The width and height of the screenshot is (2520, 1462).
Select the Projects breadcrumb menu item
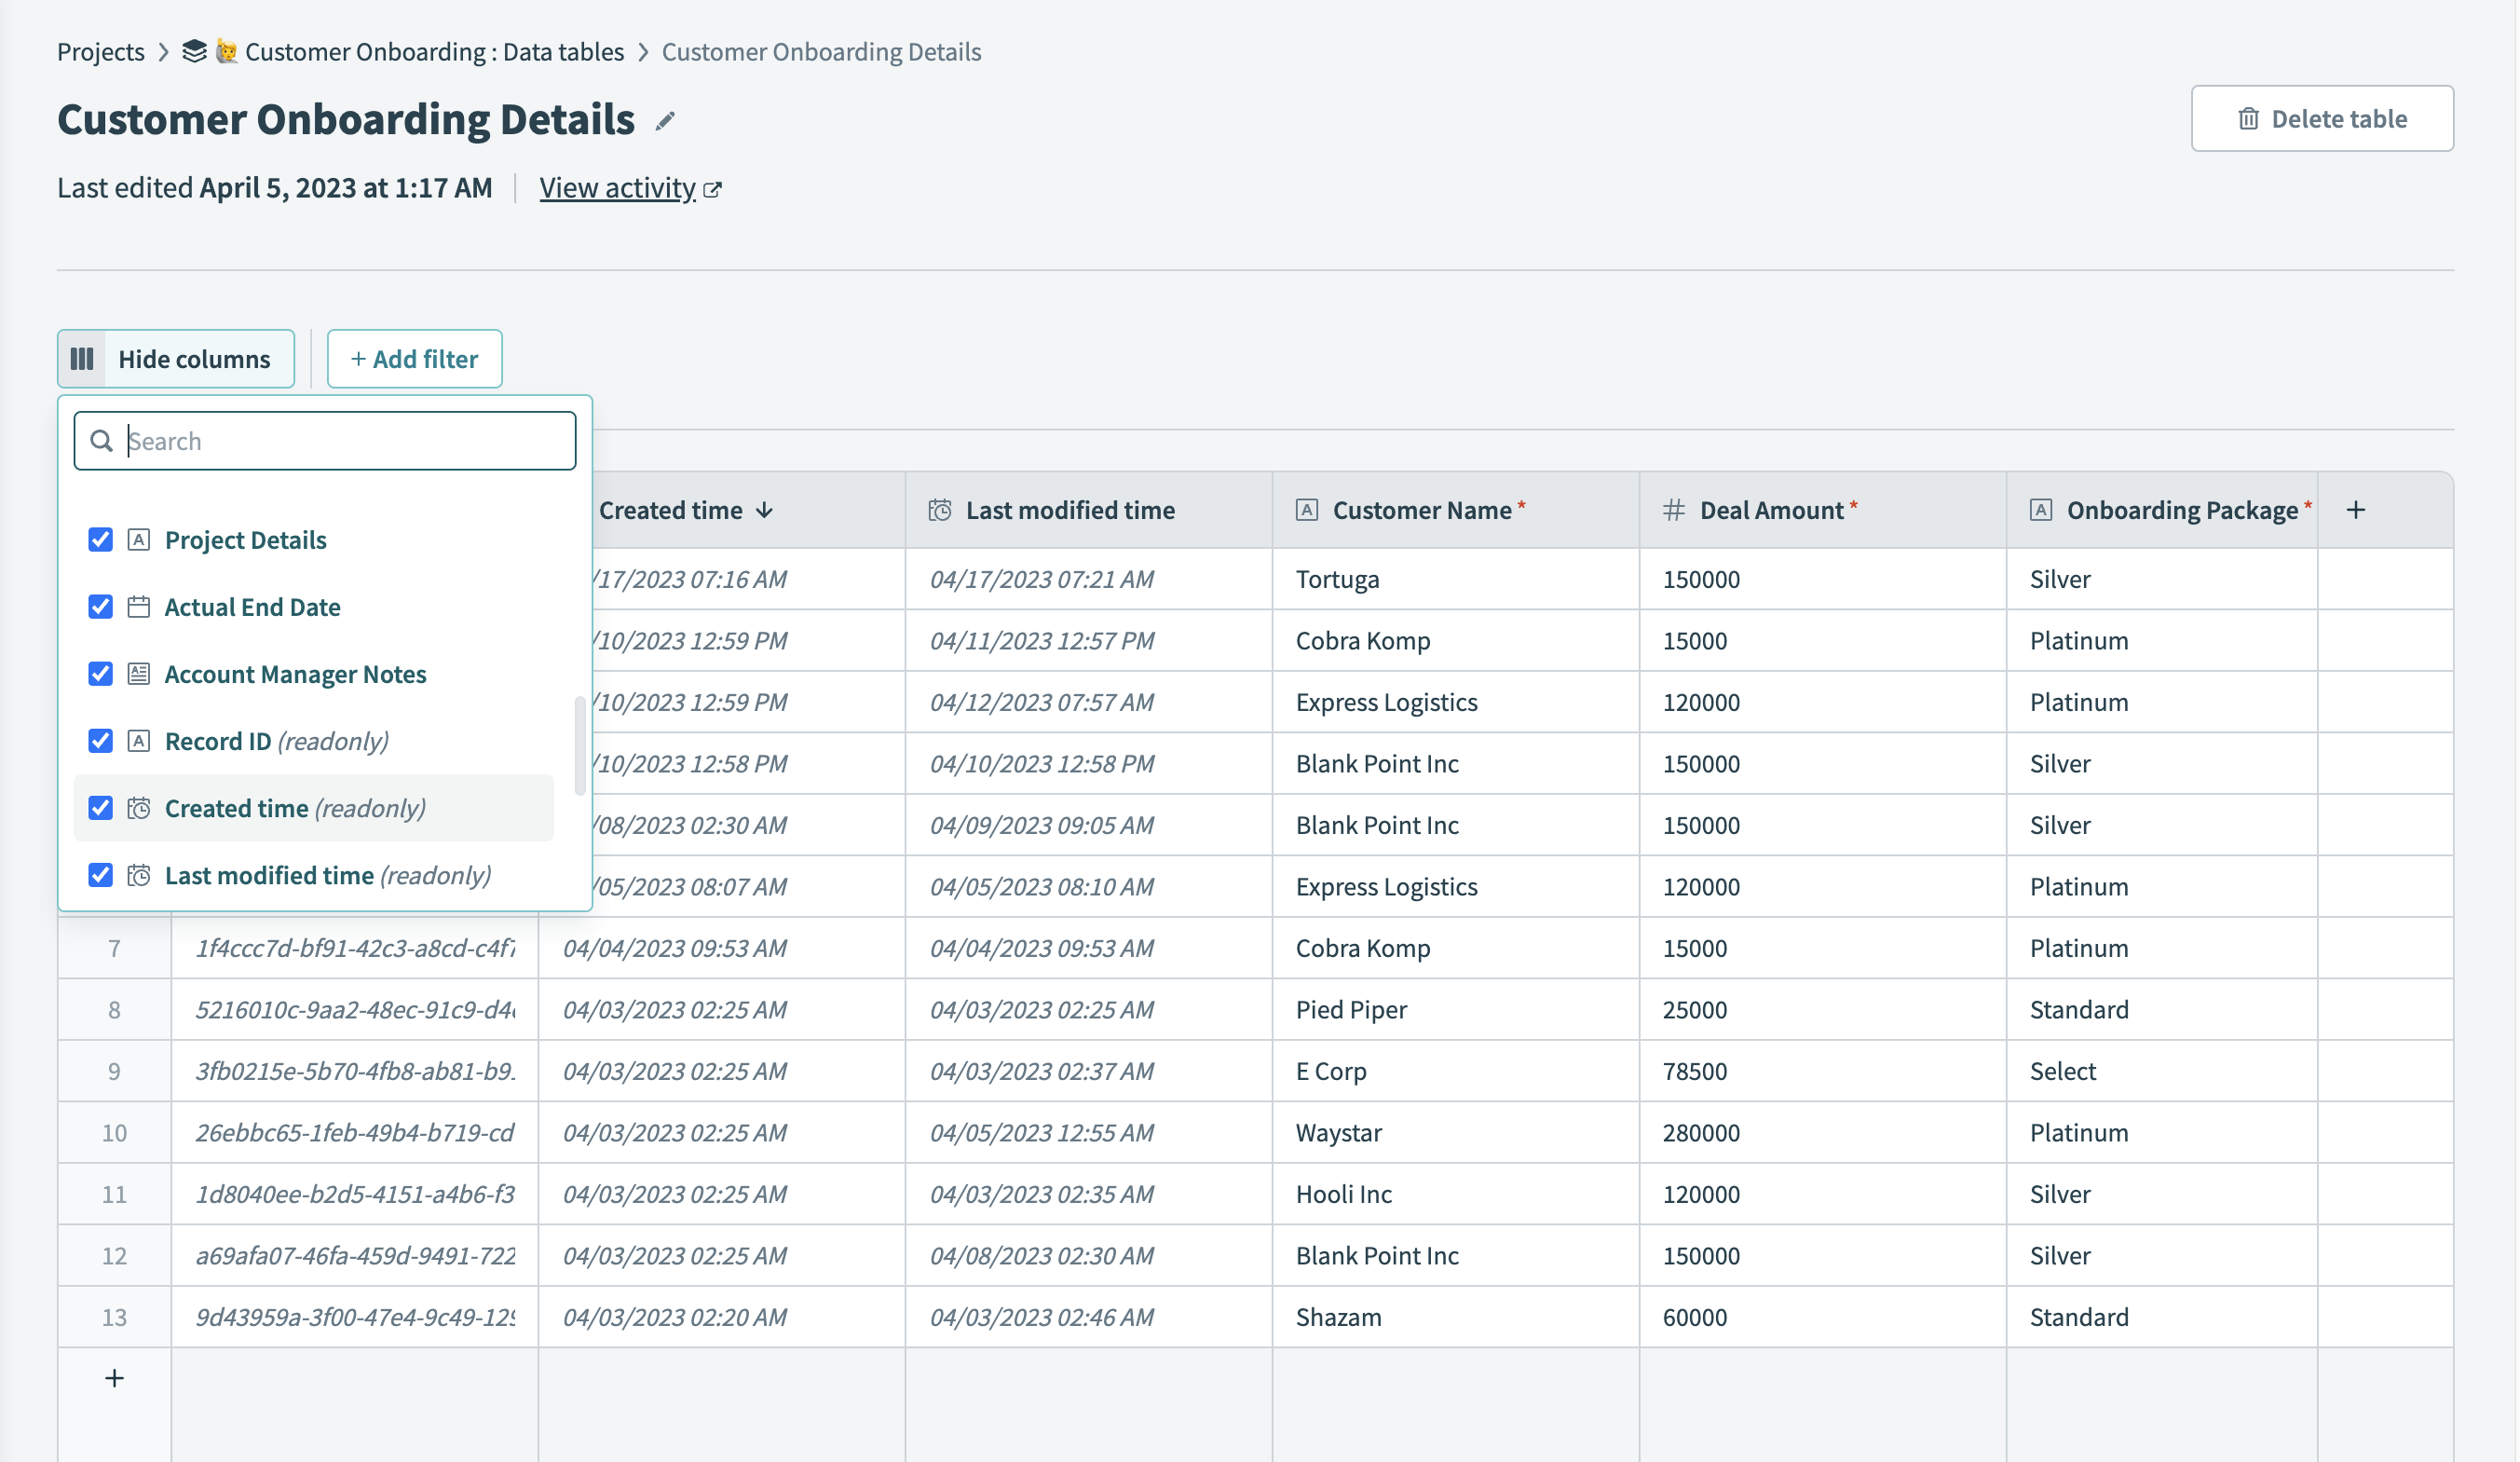pos(99,50)
